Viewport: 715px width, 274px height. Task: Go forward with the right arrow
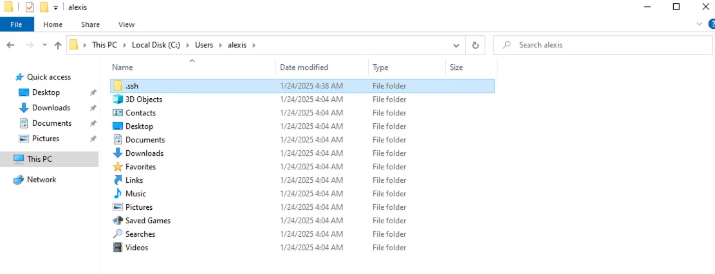29,45
